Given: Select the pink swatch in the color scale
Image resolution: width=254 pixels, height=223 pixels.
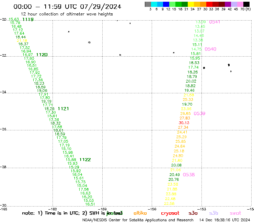Looking at the screenshot, I should [240, 4].
